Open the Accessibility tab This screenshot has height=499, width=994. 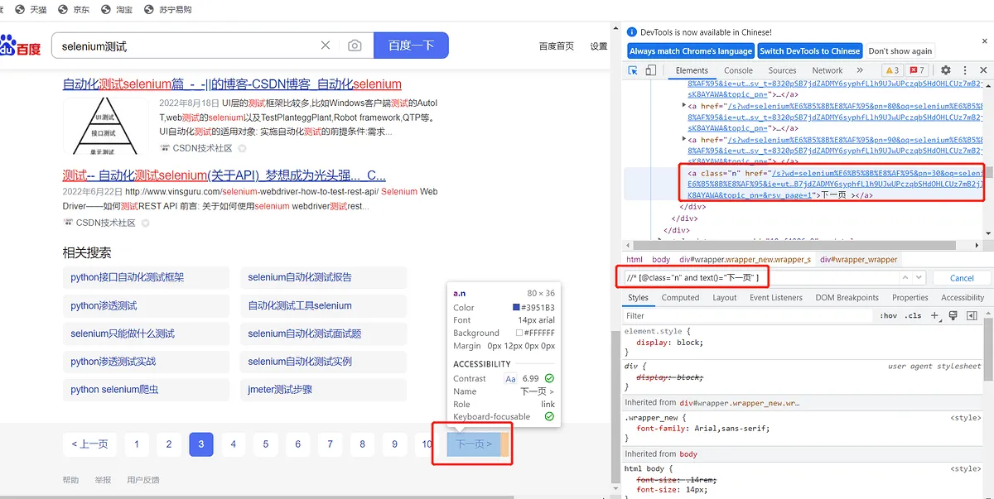coord(963,297)
